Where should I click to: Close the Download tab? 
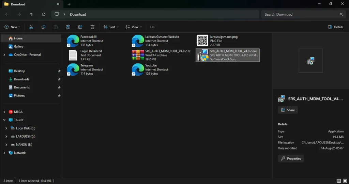[x=58, y=4]
